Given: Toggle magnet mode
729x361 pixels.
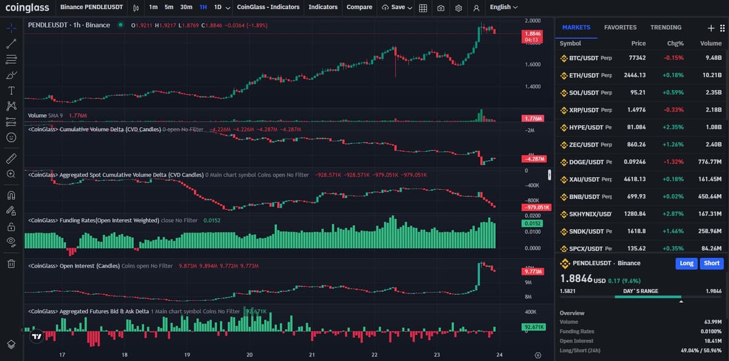Looking at the screenshot, I should click(x=11, y=195).
